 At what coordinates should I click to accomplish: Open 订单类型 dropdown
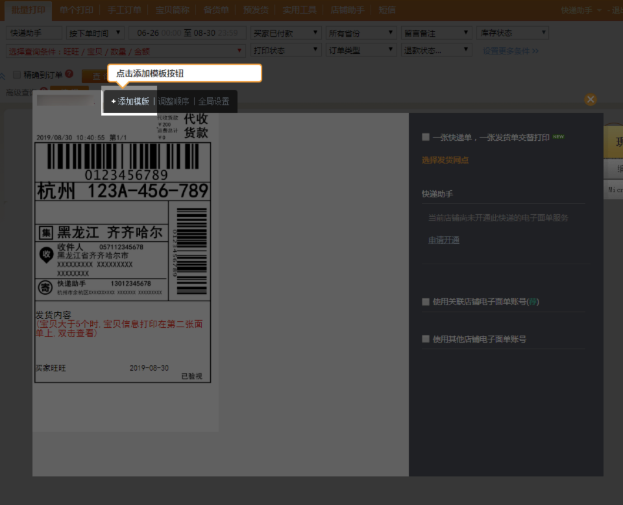(x=361, y=51)
